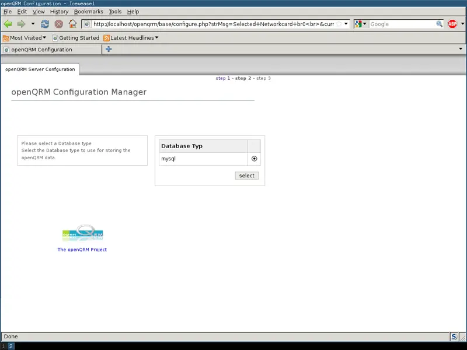This screenshot has height=350, width=467.
Task: Open the Getting Started bookmark
Action: [76, 38]
